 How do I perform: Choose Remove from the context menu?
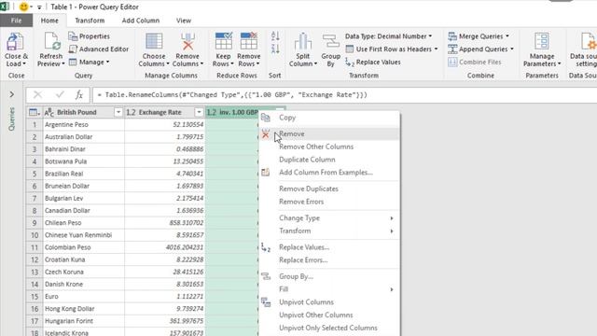tap(329, 134)
